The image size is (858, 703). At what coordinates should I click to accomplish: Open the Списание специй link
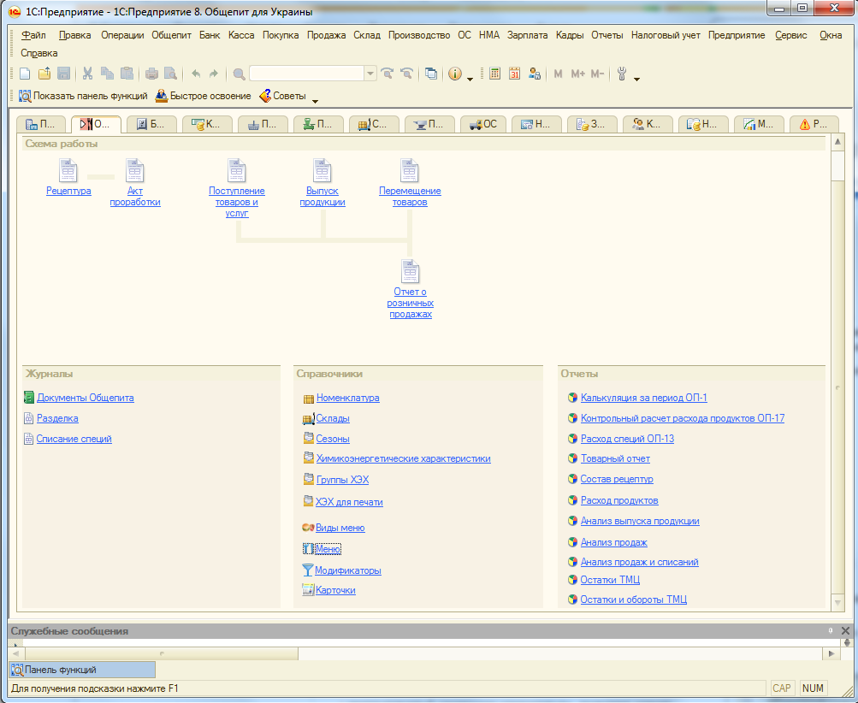coord(74,439)
